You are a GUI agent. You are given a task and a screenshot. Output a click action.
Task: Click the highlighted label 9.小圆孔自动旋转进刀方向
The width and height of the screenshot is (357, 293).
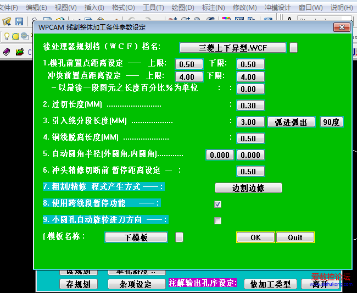click(x=105, y=220)
